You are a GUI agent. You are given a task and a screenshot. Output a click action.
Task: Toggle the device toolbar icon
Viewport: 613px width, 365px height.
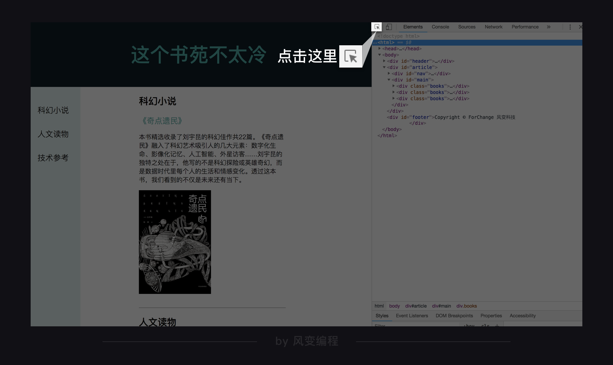(389, 27)
